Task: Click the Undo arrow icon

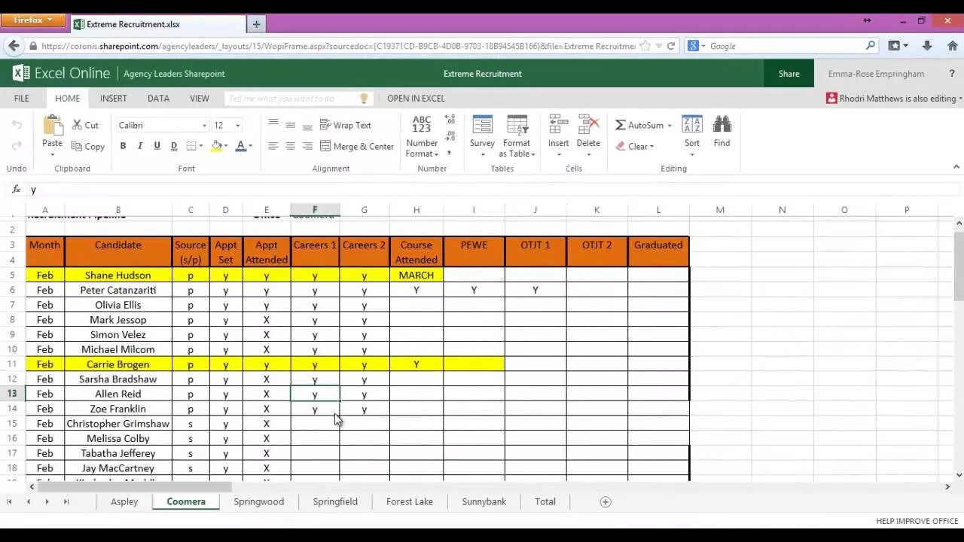Action: tap(17, 125)
